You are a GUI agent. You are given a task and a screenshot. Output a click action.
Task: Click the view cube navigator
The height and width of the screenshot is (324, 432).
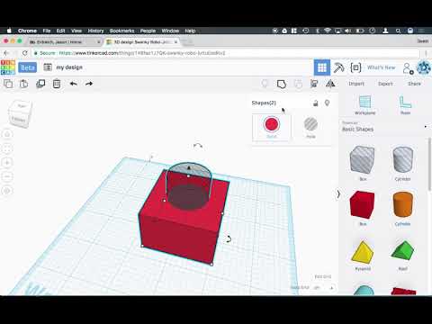click(20, 113)
